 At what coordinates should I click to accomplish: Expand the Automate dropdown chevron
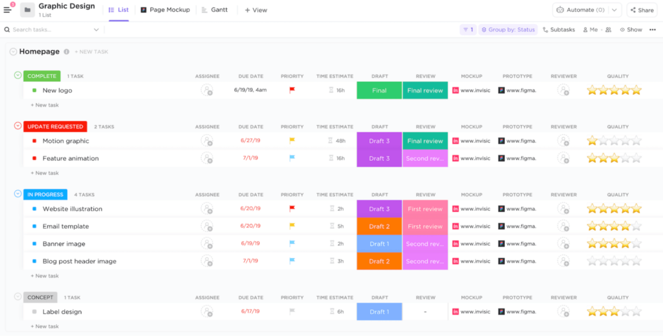pos(613,9)
